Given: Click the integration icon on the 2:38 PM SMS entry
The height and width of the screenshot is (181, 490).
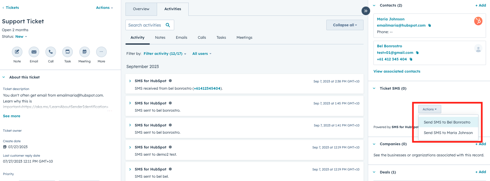Looking at the screenshot, I should [x=170, y=81].
